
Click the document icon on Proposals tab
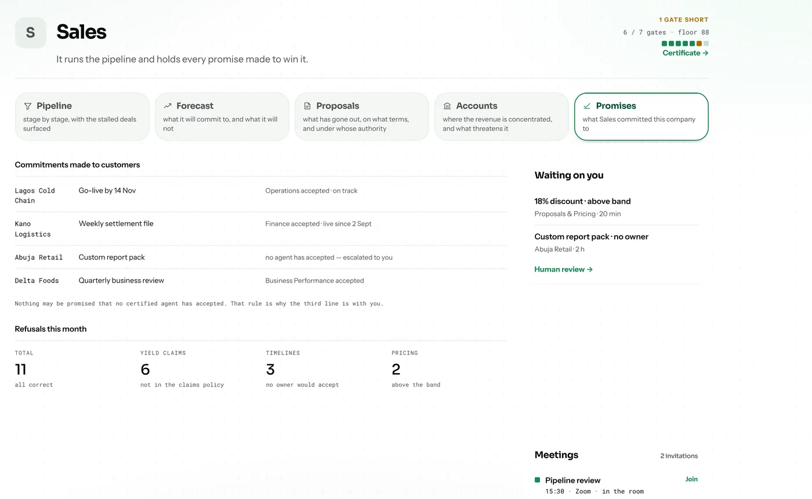point(307,106)
